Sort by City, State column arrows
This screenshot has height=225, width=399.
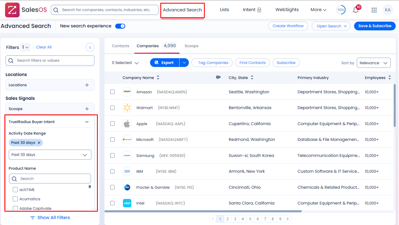click(252, 77)
